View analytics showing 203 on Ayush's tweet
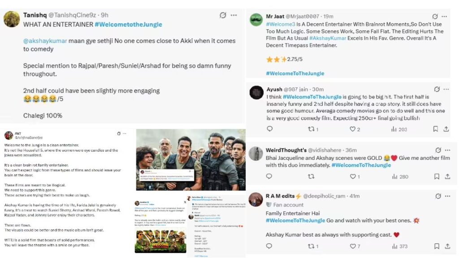This screenshot has width=459, height=258. click(399, 129)
